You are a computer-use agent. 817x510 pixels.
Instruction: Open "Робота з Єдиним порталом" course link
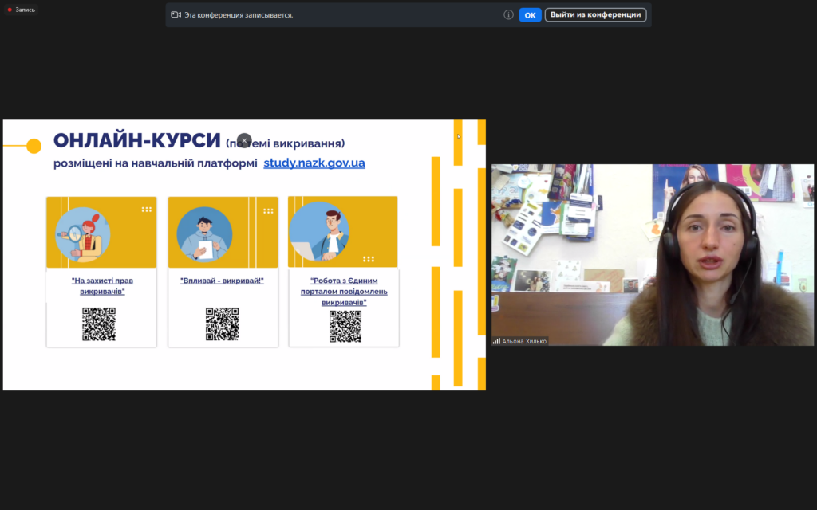pos(344,291)
